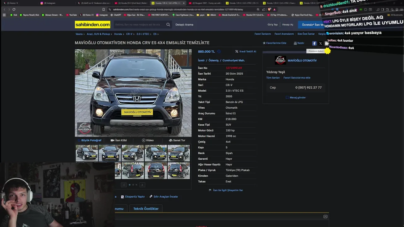
Task: Open Favori İlanlarım
Action: coord(263,34)
